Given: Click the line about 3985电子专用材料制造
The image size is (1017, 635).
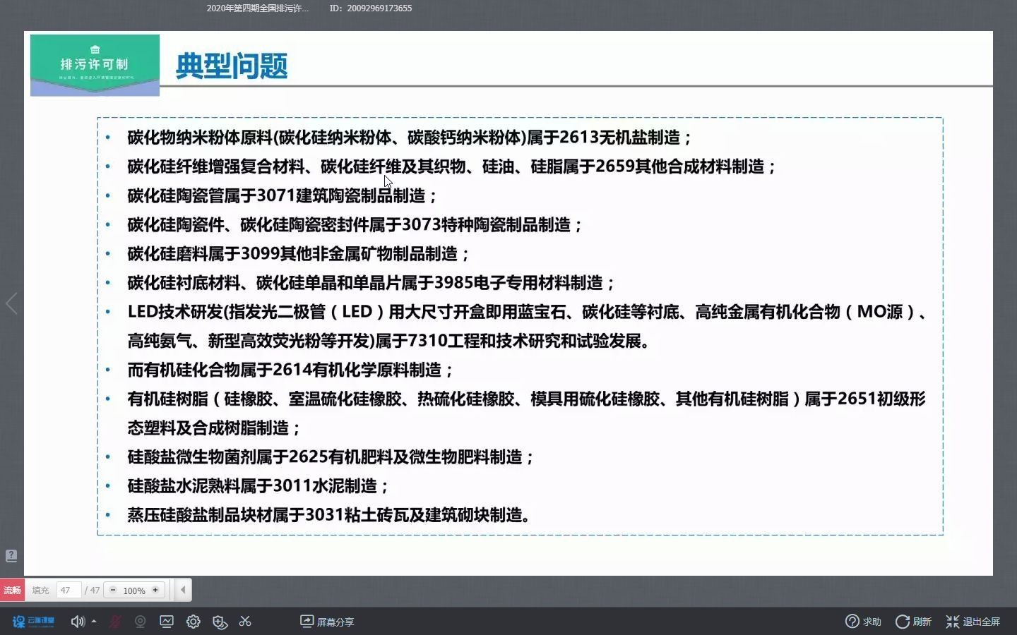Looking at the screenshot, I should point(371,283).
